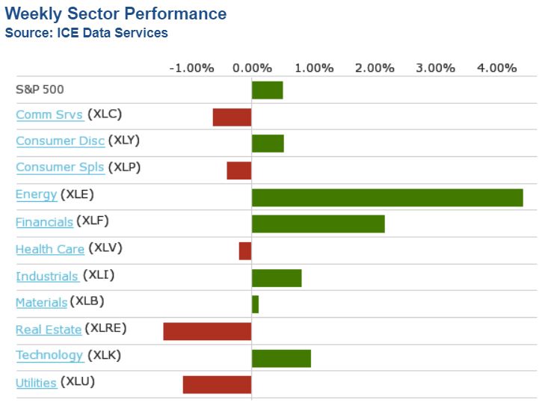Viewport: 545px width, 409px height.
Task: Open the Utilities sector link
Action: [x=36, y=383]
